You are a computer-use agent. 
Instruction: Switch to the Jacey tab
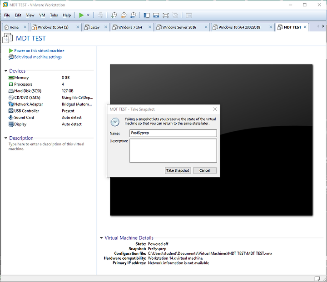[95, 27]
